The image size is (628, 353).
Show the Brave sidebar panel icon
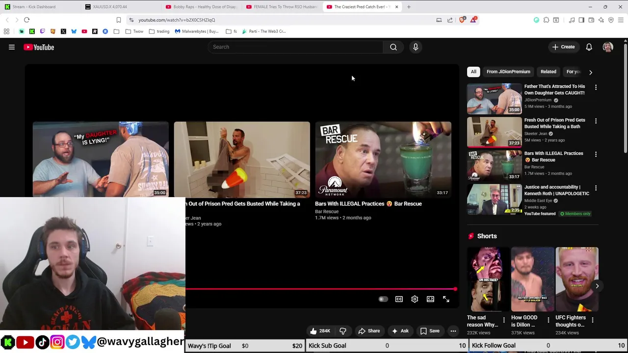pyautogui.click(x=581, y=20)
